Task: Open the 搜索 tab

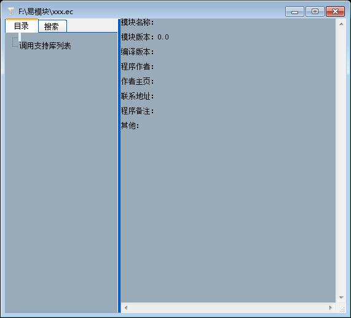Action: [52, 26]
